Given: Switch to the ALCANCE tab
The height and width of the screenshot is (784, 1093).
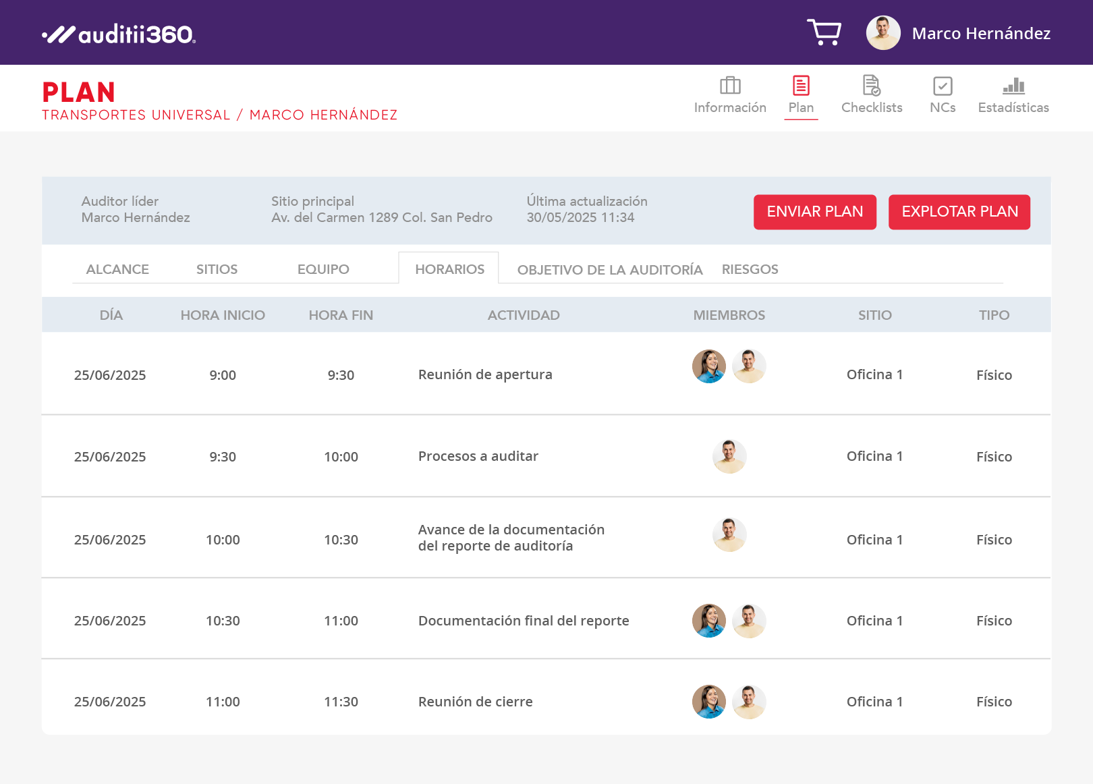Looking at the screenshot, I should click(117, 269).
